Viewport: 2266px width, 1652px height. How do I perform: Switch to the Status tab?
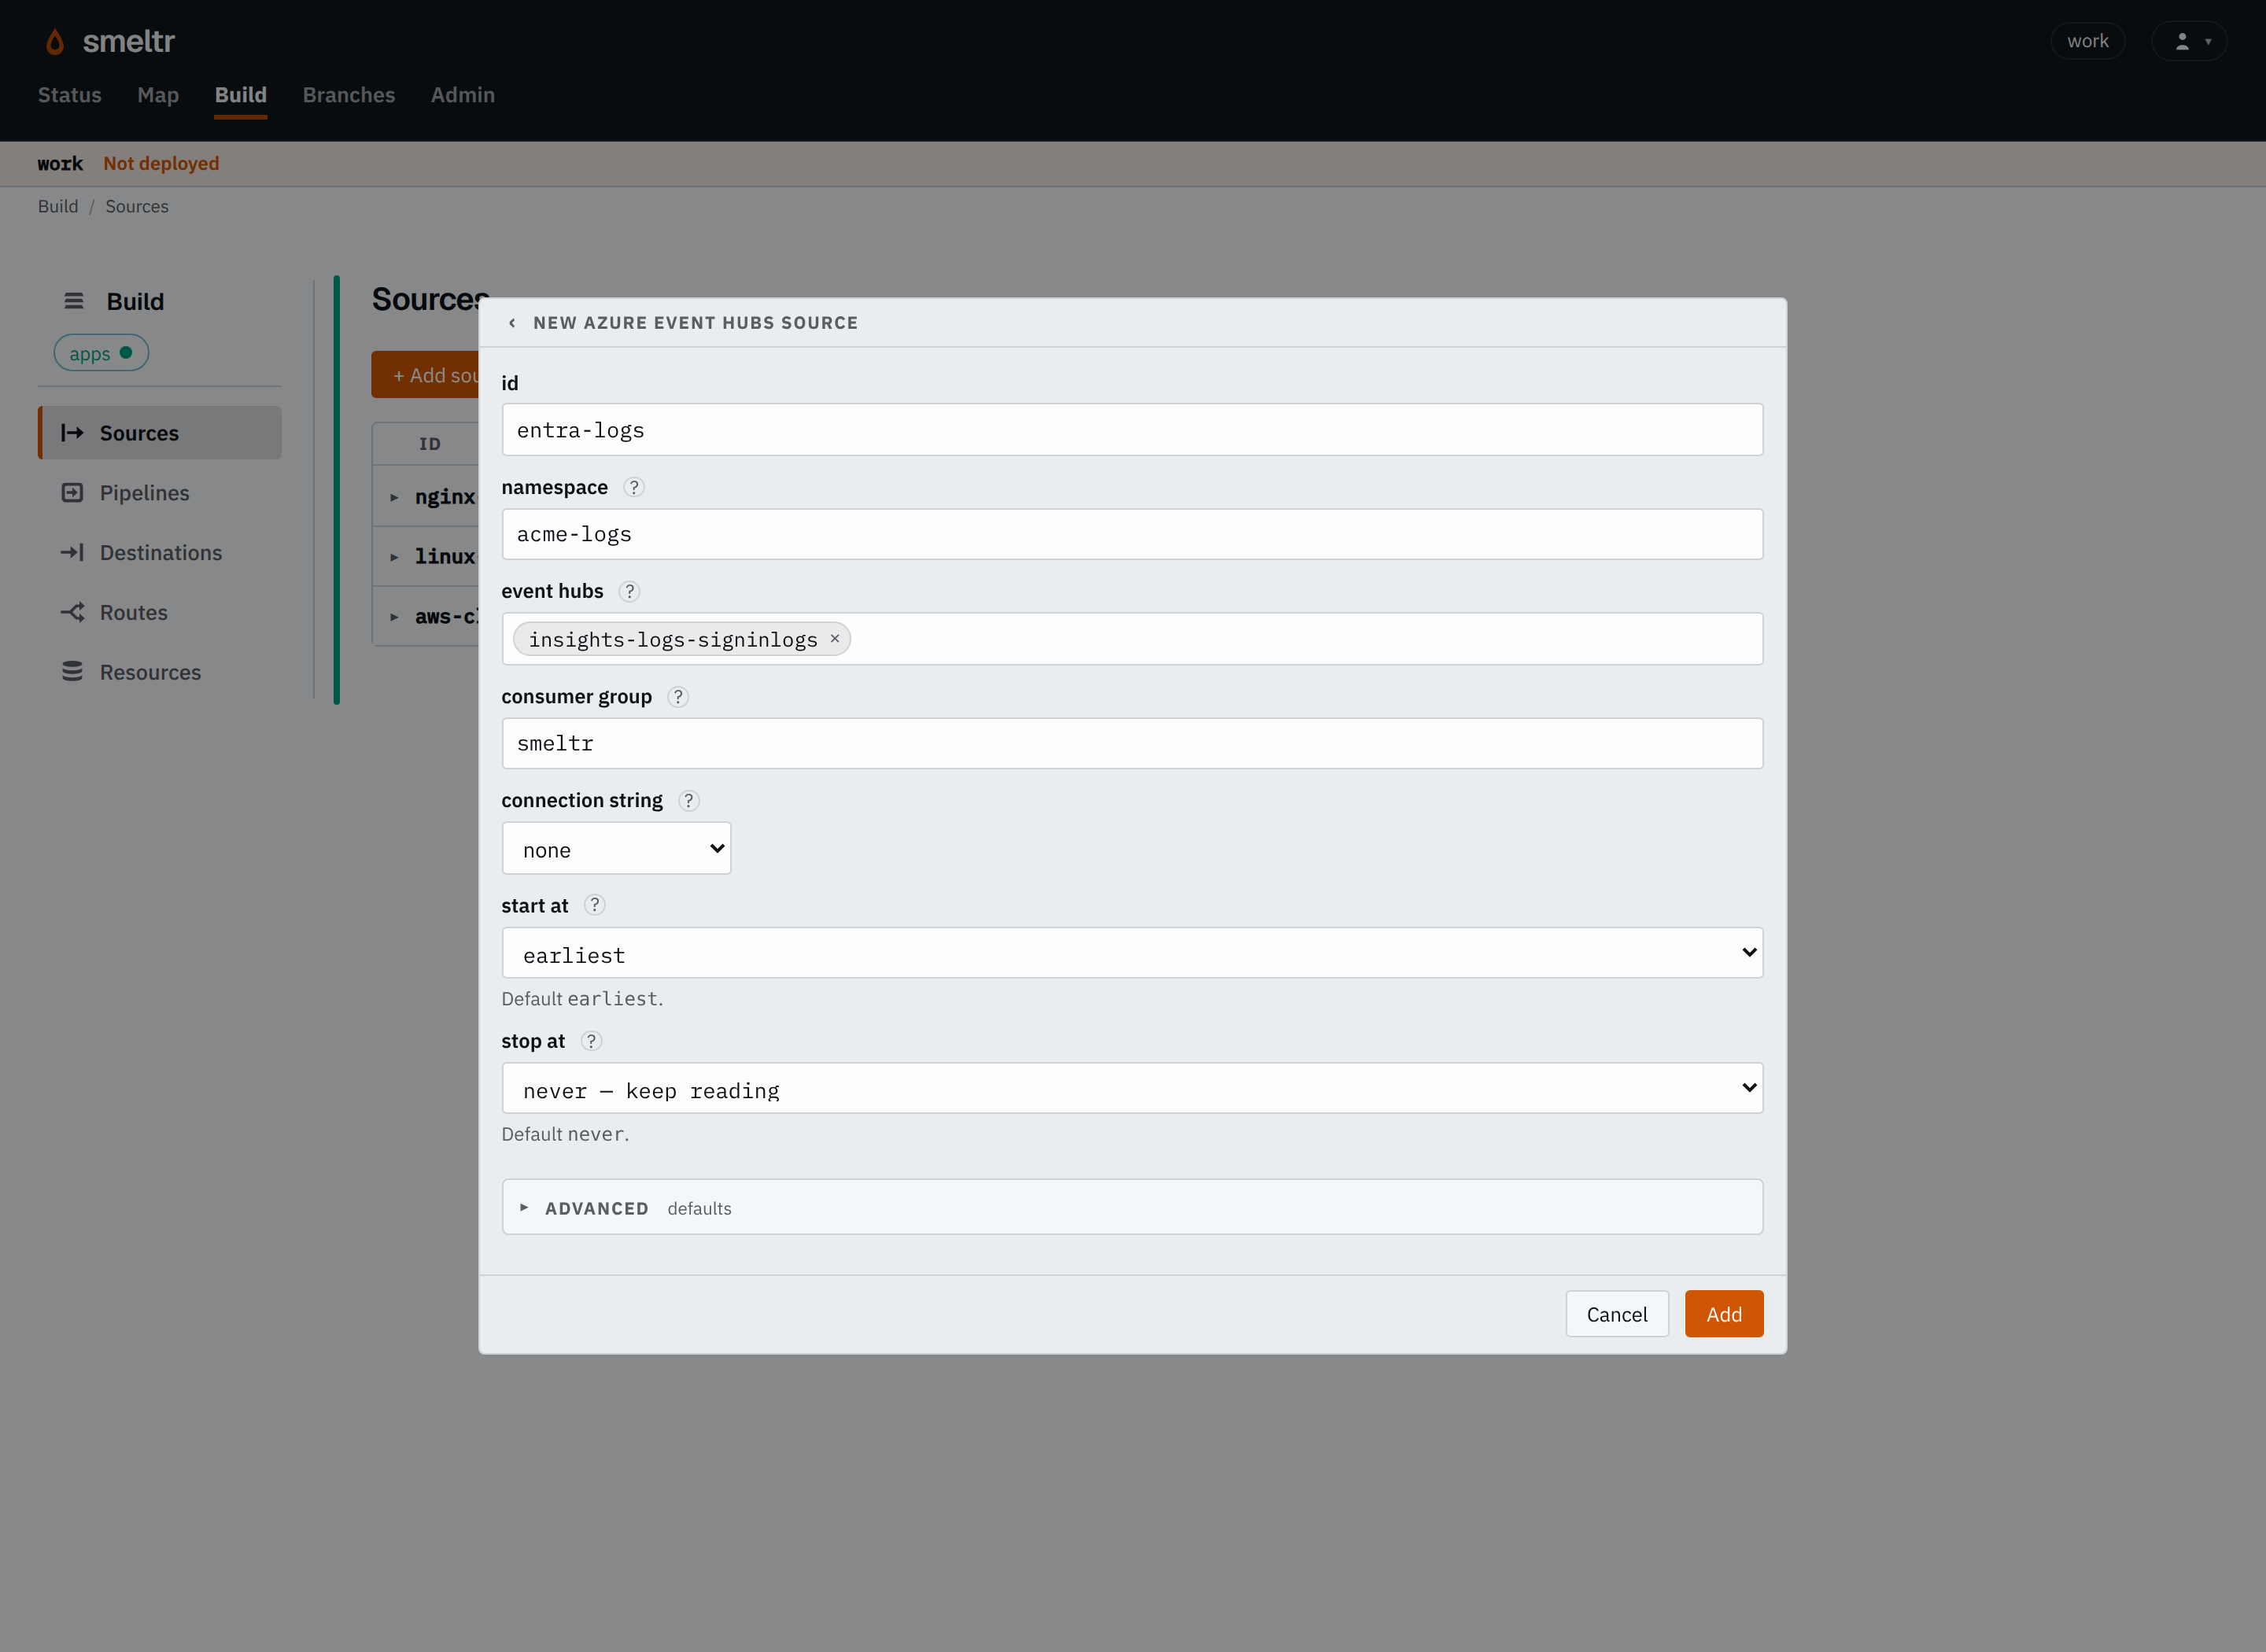click(70, 95)
